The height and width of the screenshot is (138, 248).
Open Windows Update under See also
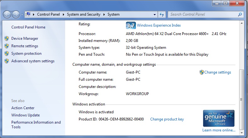[25, 115]
